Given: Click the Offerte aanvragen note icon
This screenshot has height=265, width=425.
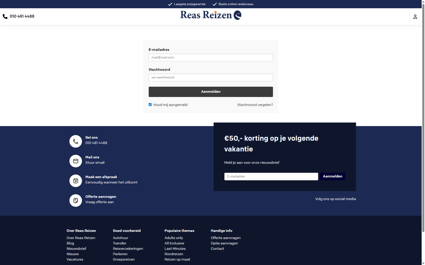Looking at the screenshot, I should coord(76,200).
